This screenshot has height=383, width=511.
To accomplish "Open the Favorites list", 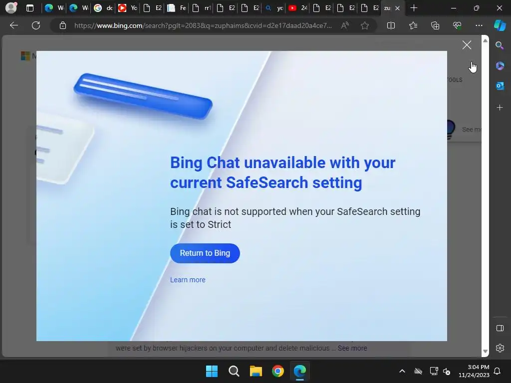I will (x=413, y=25).
